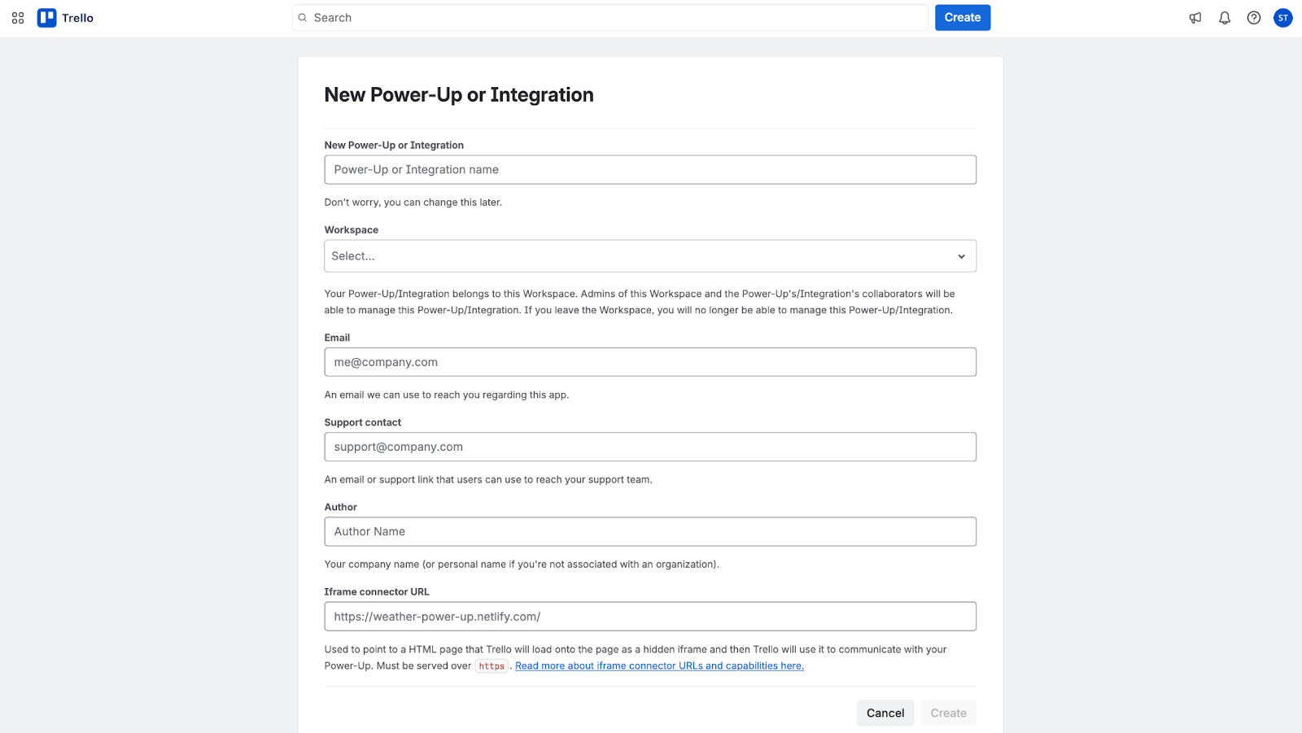Click the Email input field
The height and width of the screenshot is (733, 1302).
pyautogui.click(x=649, y=362)
